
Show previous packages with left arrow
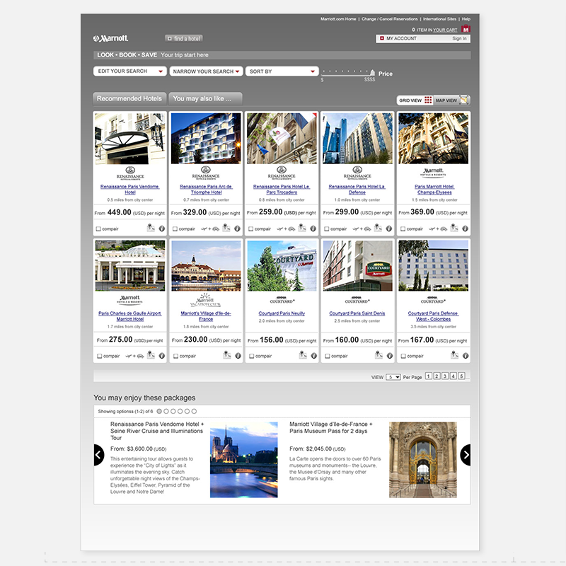(98, 455)
